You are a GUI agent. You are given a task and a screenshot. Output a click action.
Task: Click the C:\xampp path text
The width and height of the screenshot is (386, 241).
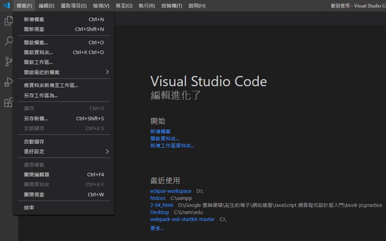[x=181, y=198]
